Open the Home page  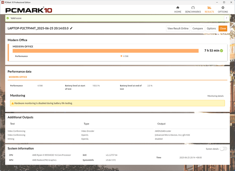coord(178,10)
